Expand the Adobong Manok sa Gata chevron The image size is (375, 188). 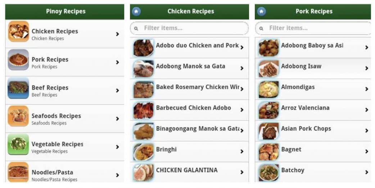[242, 68]
